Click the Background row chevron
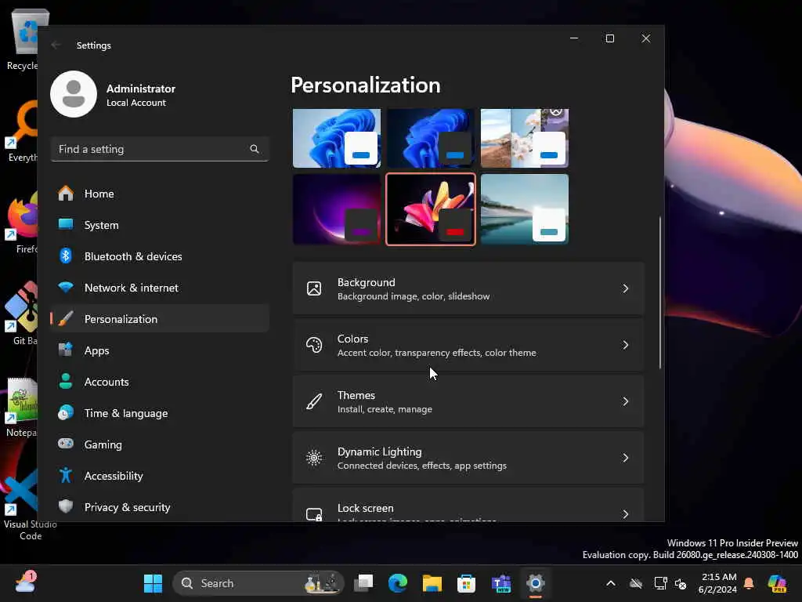The width and height of the screenshot is (802, 602). (x=625, y=288)
